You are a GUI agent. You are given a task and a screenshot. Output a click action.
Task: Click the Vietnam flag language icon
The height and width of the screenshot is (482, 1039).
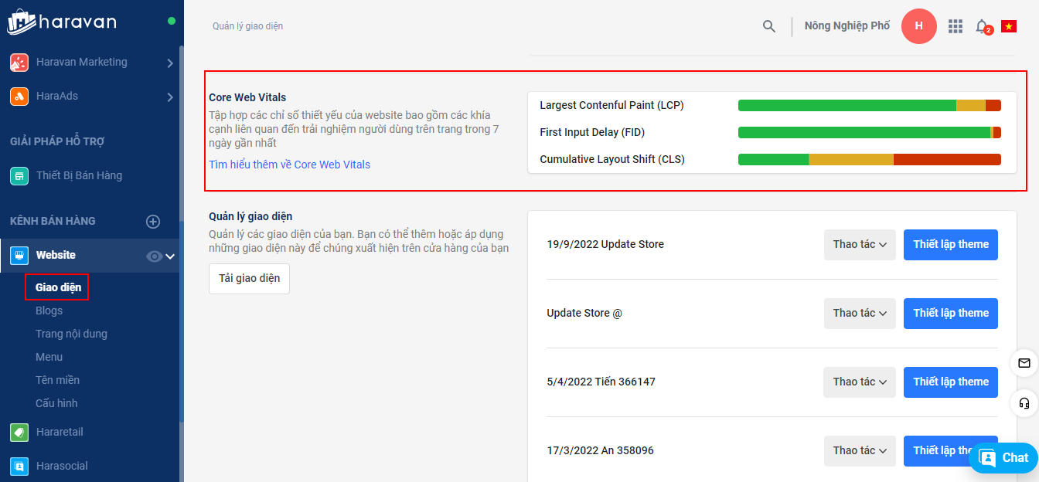point(1008,26)
